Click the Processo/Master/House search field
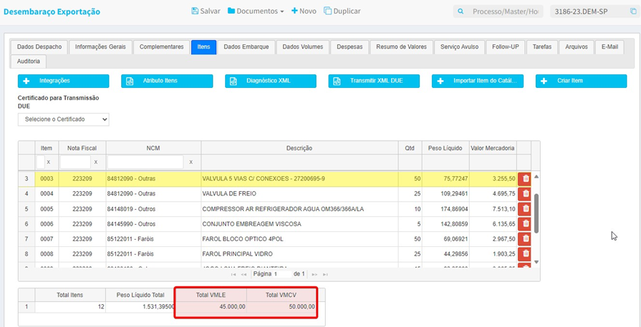This screenshot has width=641, height=327. pyautogui.click(x=505, y=12)
